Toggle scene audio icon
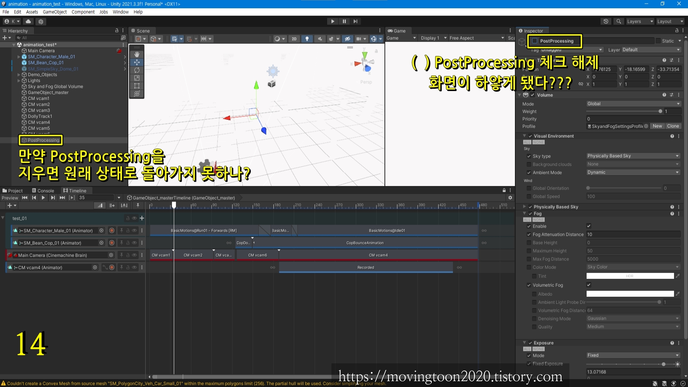This screenshot has width=688, height=387. click(320, 39)
